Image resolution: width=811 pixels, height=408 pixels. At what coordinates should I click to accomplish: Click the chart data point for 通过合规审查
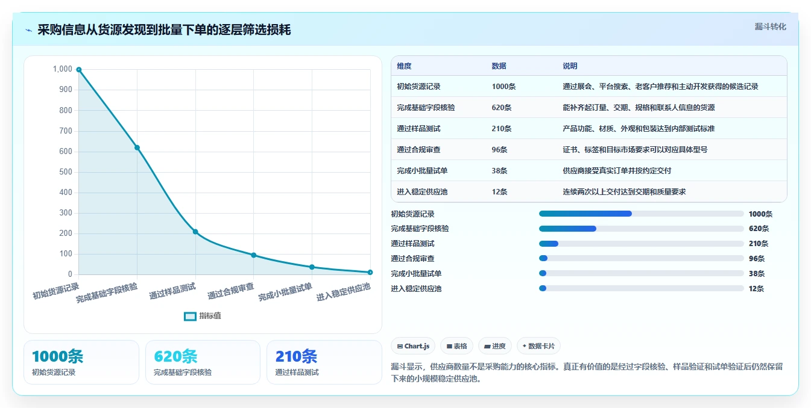coord(253,255)
